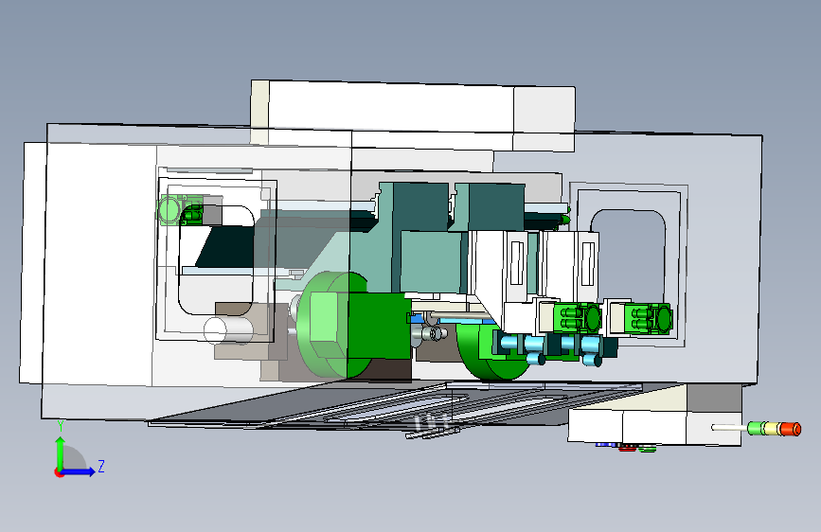Click the green Y axis arrow of the triad

[61, 452]
